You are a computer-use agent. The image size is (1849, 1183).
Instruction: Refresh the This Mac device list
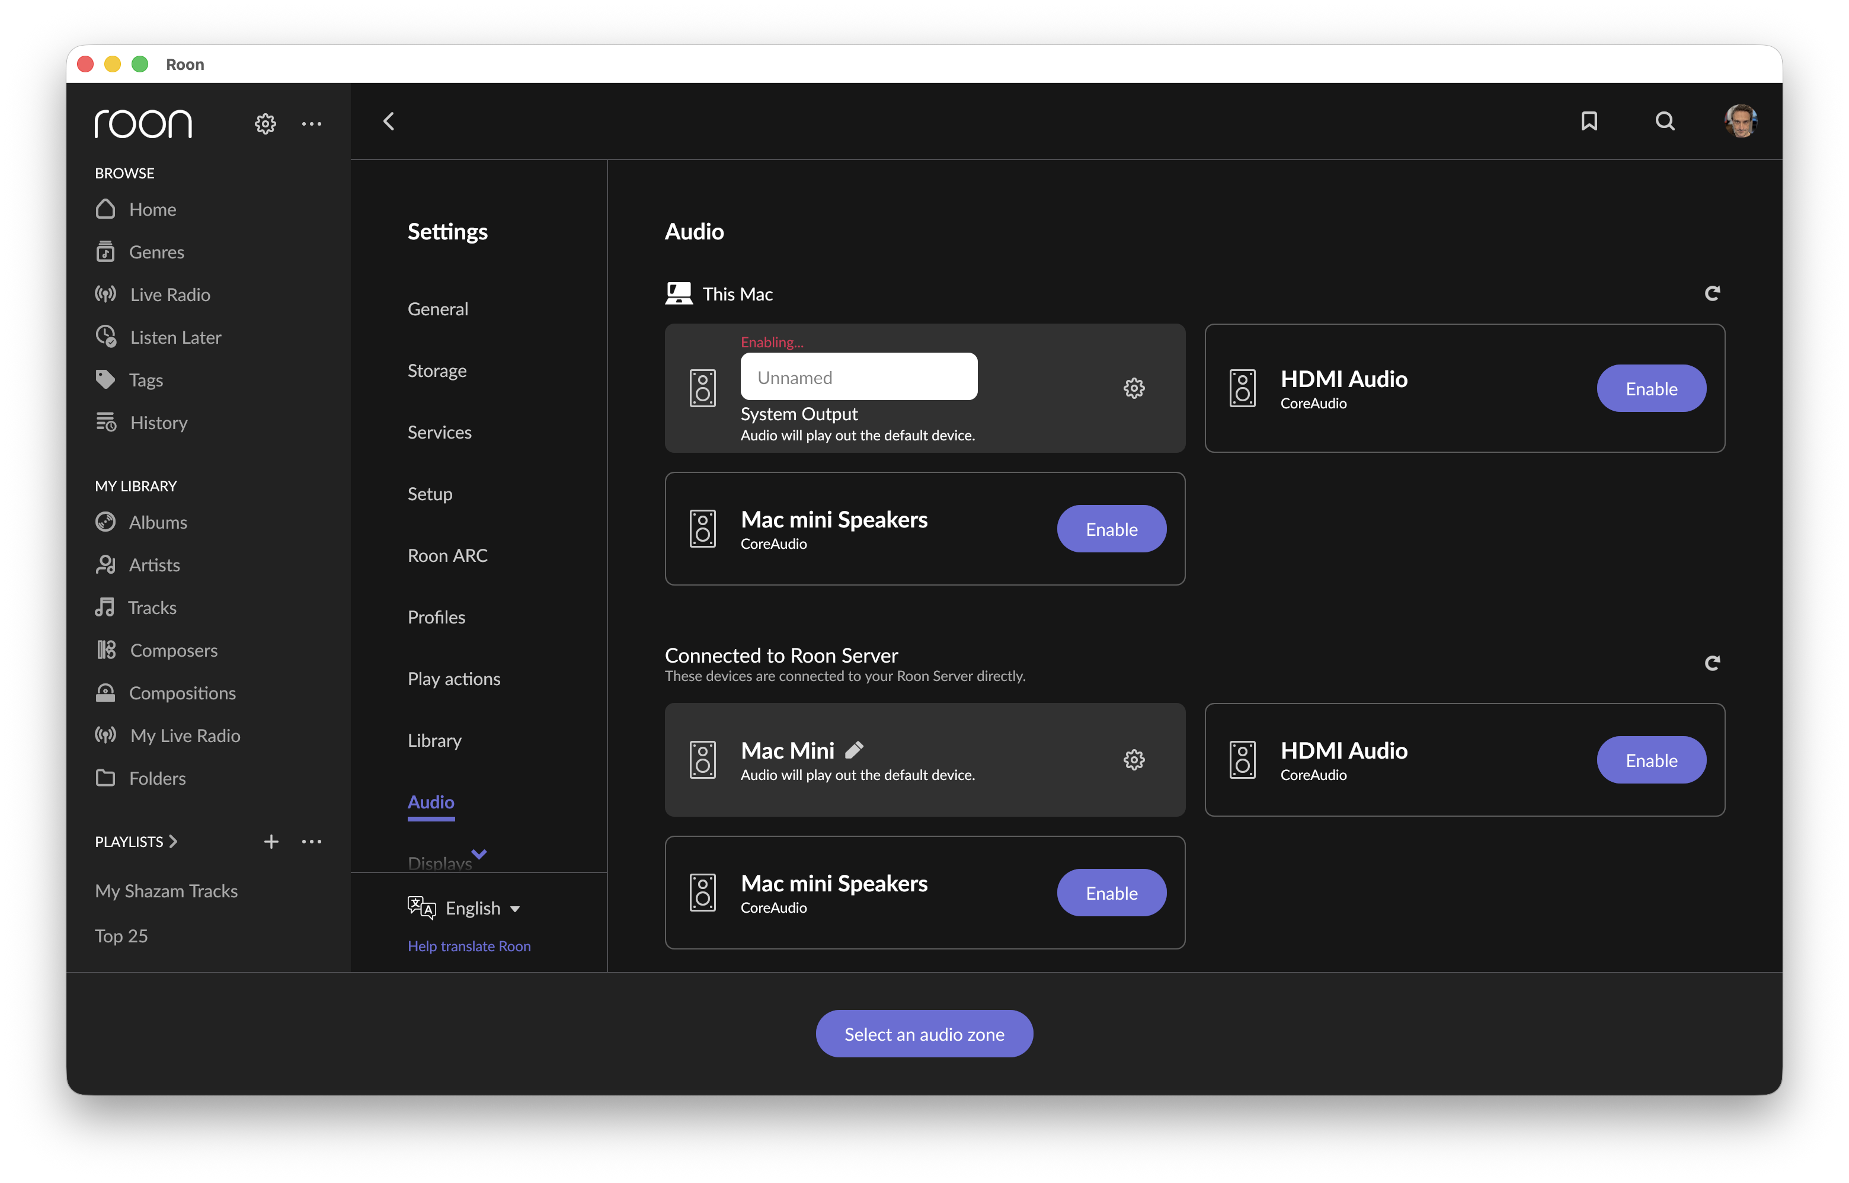[x=1712, y=293]
